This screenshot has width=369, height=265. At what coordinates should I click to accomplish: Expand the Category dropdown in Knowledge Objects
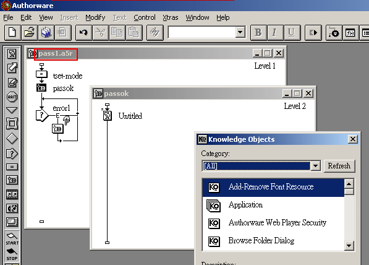[315, 166]
